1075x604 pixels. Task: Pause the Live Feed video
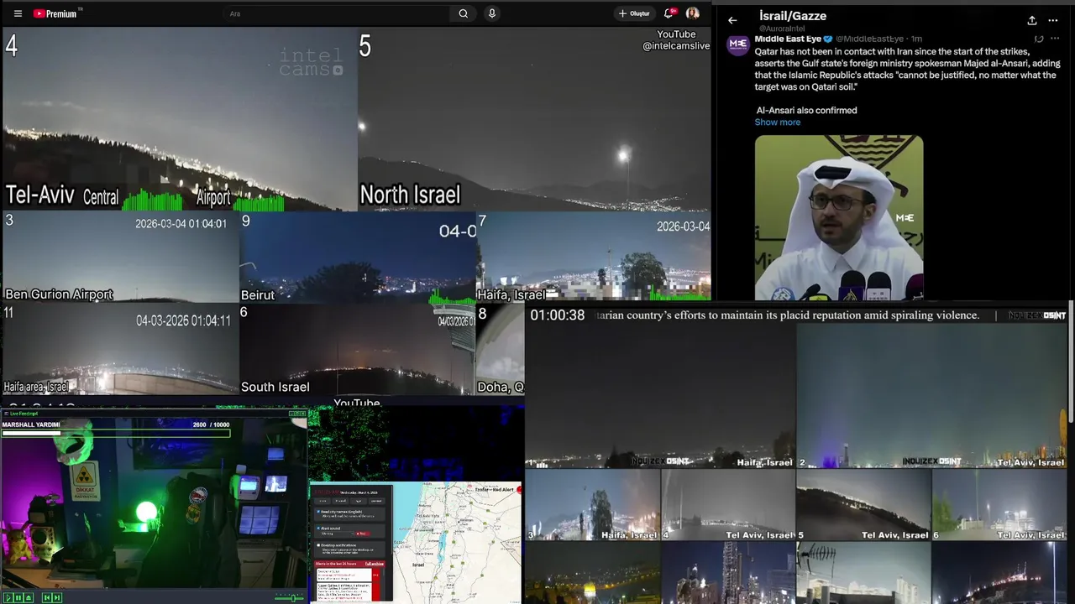click(18, 598)
